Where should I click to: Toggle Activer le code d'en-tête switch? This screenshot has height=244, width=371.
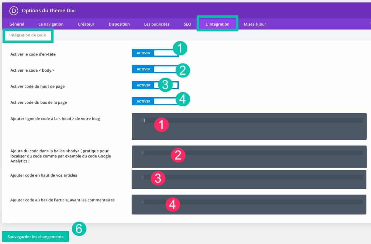pos(155,53)
